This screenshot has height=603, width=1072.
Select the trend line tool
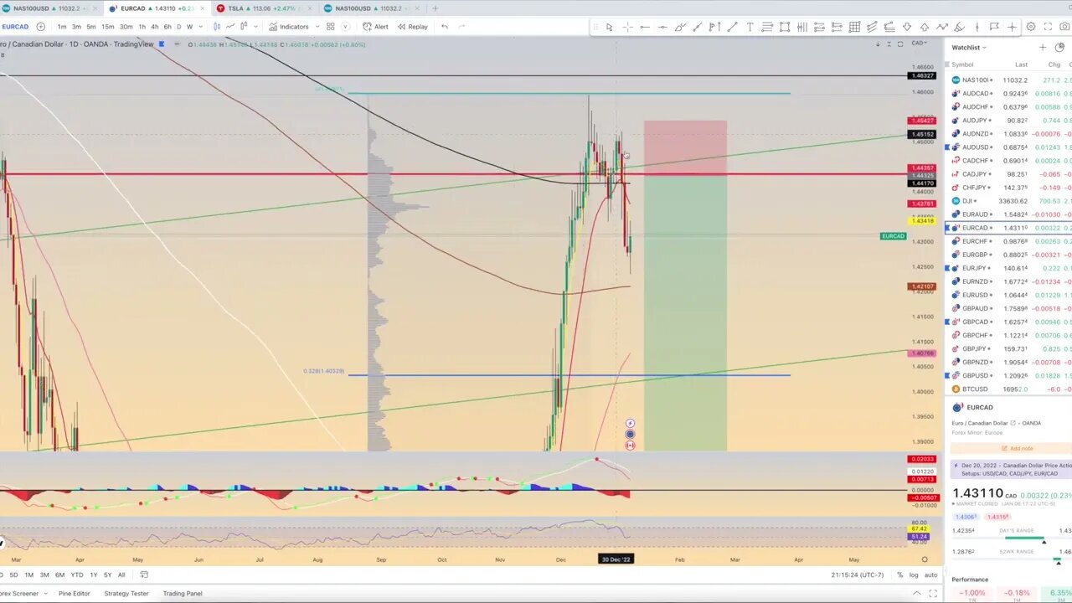pyautogui.click(x=732, y=27)
